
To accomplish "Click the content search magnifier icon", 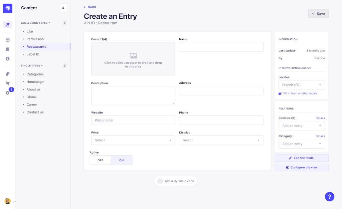I will [63, 8].
